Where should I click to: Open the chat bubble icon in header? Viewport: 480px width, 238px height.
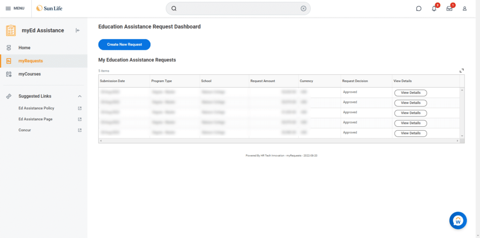419,8
